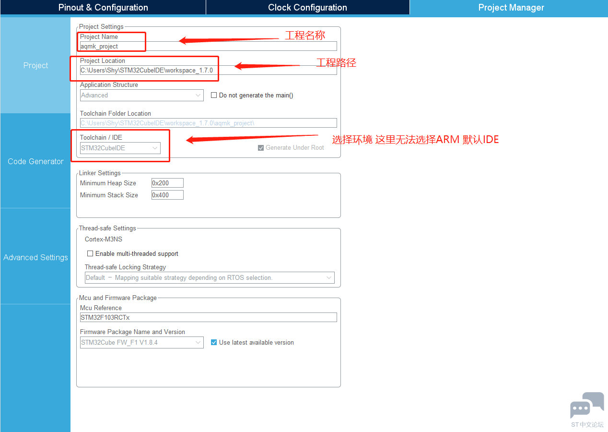Enable 'Do not generate the main()'
The image size is (608, 432).
coord(214,95)
